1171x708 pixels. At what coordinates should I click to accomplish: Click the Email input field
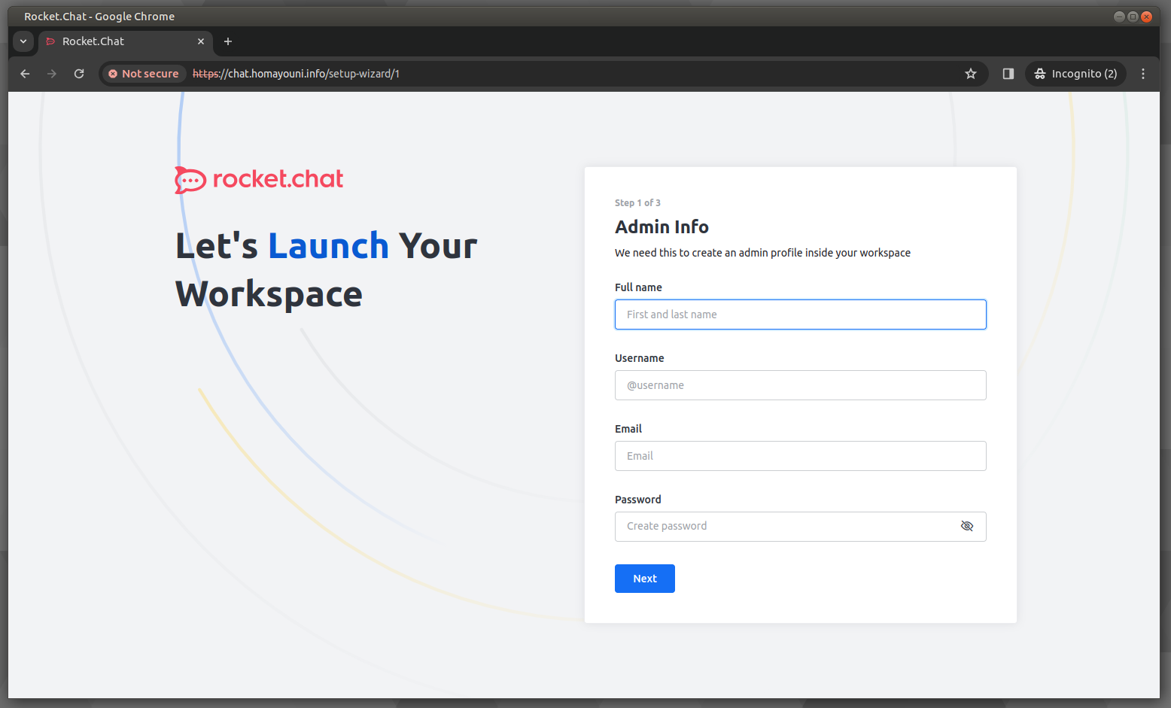[x=800, y=456]
